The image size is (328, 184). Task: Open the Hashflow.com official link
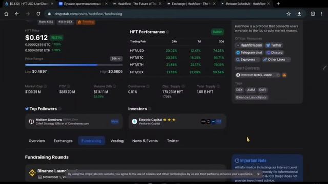point(250,45)
